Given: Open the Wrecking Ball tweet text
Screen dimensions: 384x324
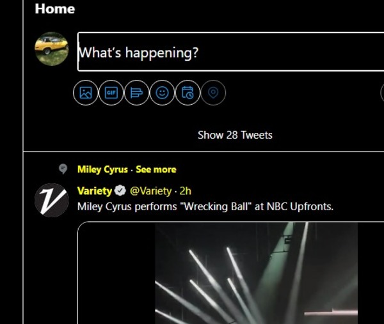Looking at the screenshot, I should [205, 206].
